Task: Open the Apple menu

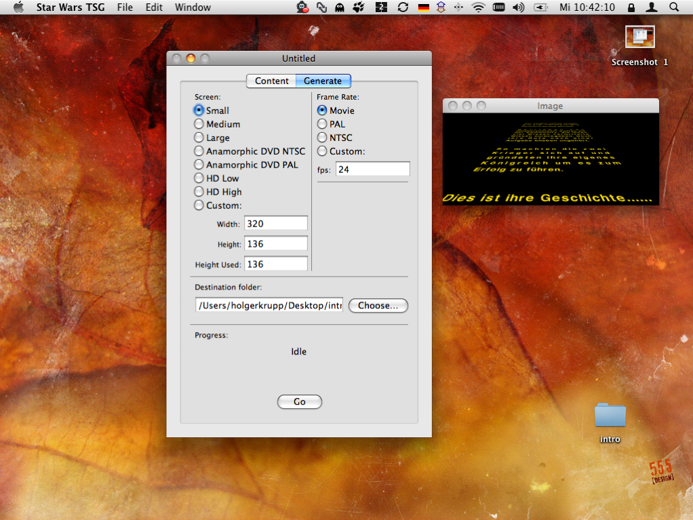Action: (18, 7)
